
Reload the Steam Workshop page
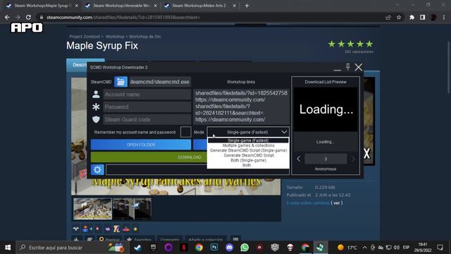click(28, 17)
